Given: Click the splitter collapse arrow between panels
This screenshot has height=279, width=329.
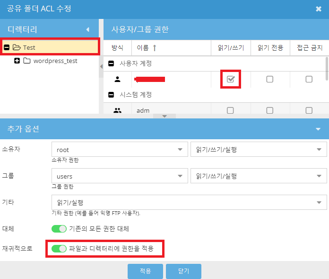Looking at the screenshot, I should click(101, 66).
